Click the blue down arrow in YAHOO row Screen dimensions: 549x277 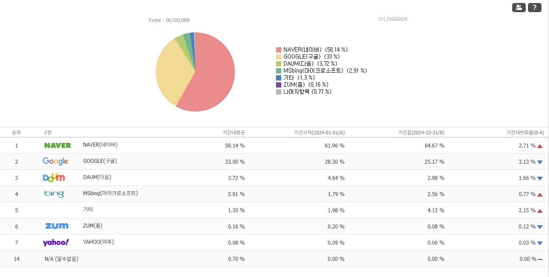[x=540, y=243]
